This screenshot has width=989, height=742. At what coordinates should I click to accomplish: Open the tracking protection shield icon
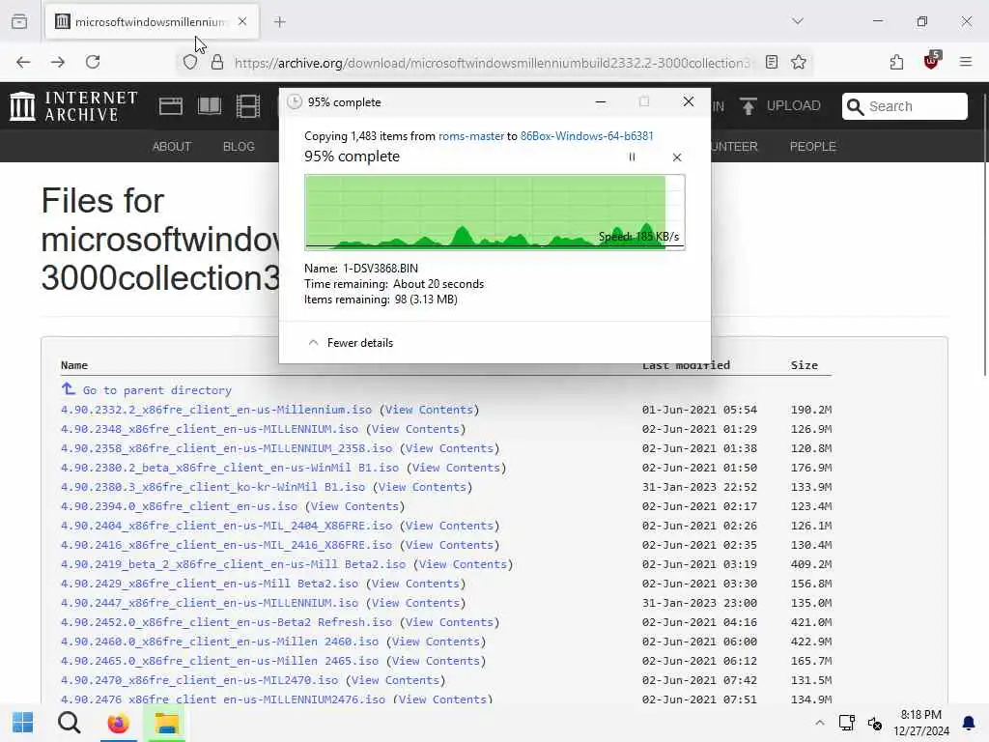coord(190,62)
